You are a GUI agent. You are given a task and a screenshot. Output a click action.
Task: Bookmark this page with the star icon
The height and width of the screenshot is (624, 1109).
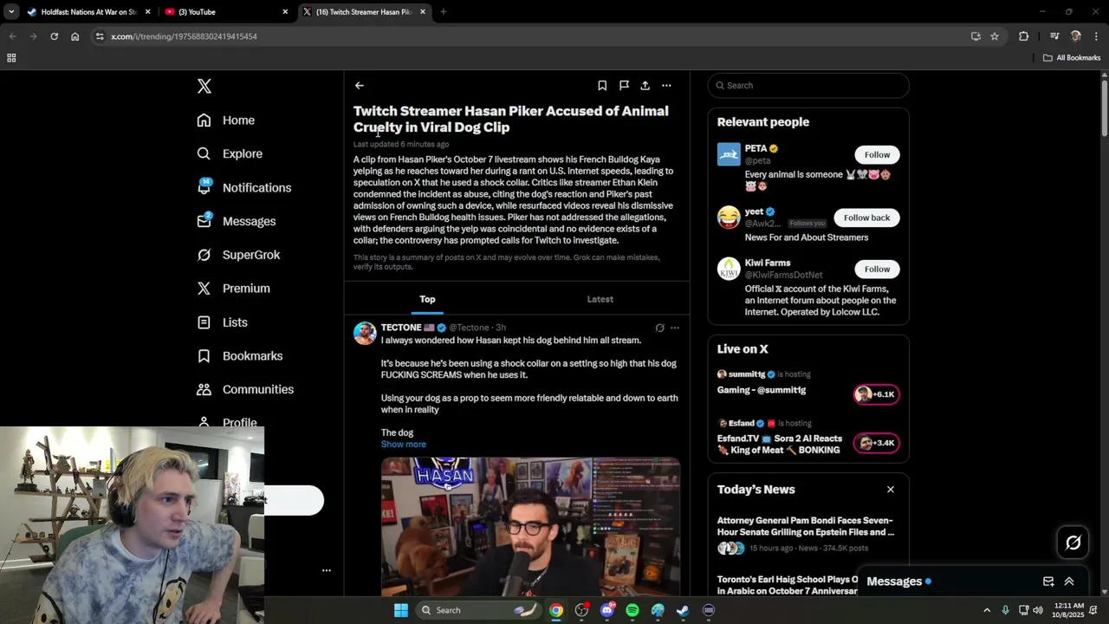(x=995, y=36)
